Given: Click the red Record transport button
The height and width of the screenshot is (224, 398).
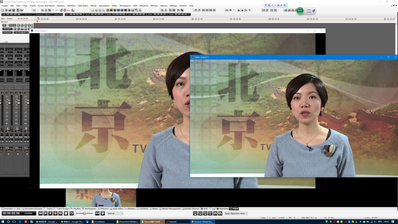Looking at the screenshot, I should pyautogui.click(x=56, y=213).
